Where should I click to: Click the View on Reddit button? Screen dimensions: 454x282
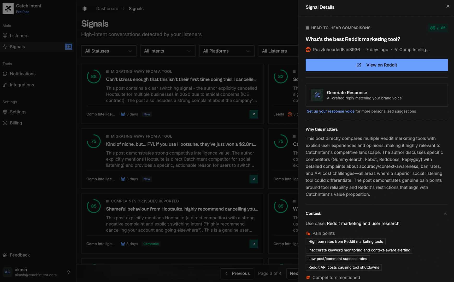tap(376, 65)
